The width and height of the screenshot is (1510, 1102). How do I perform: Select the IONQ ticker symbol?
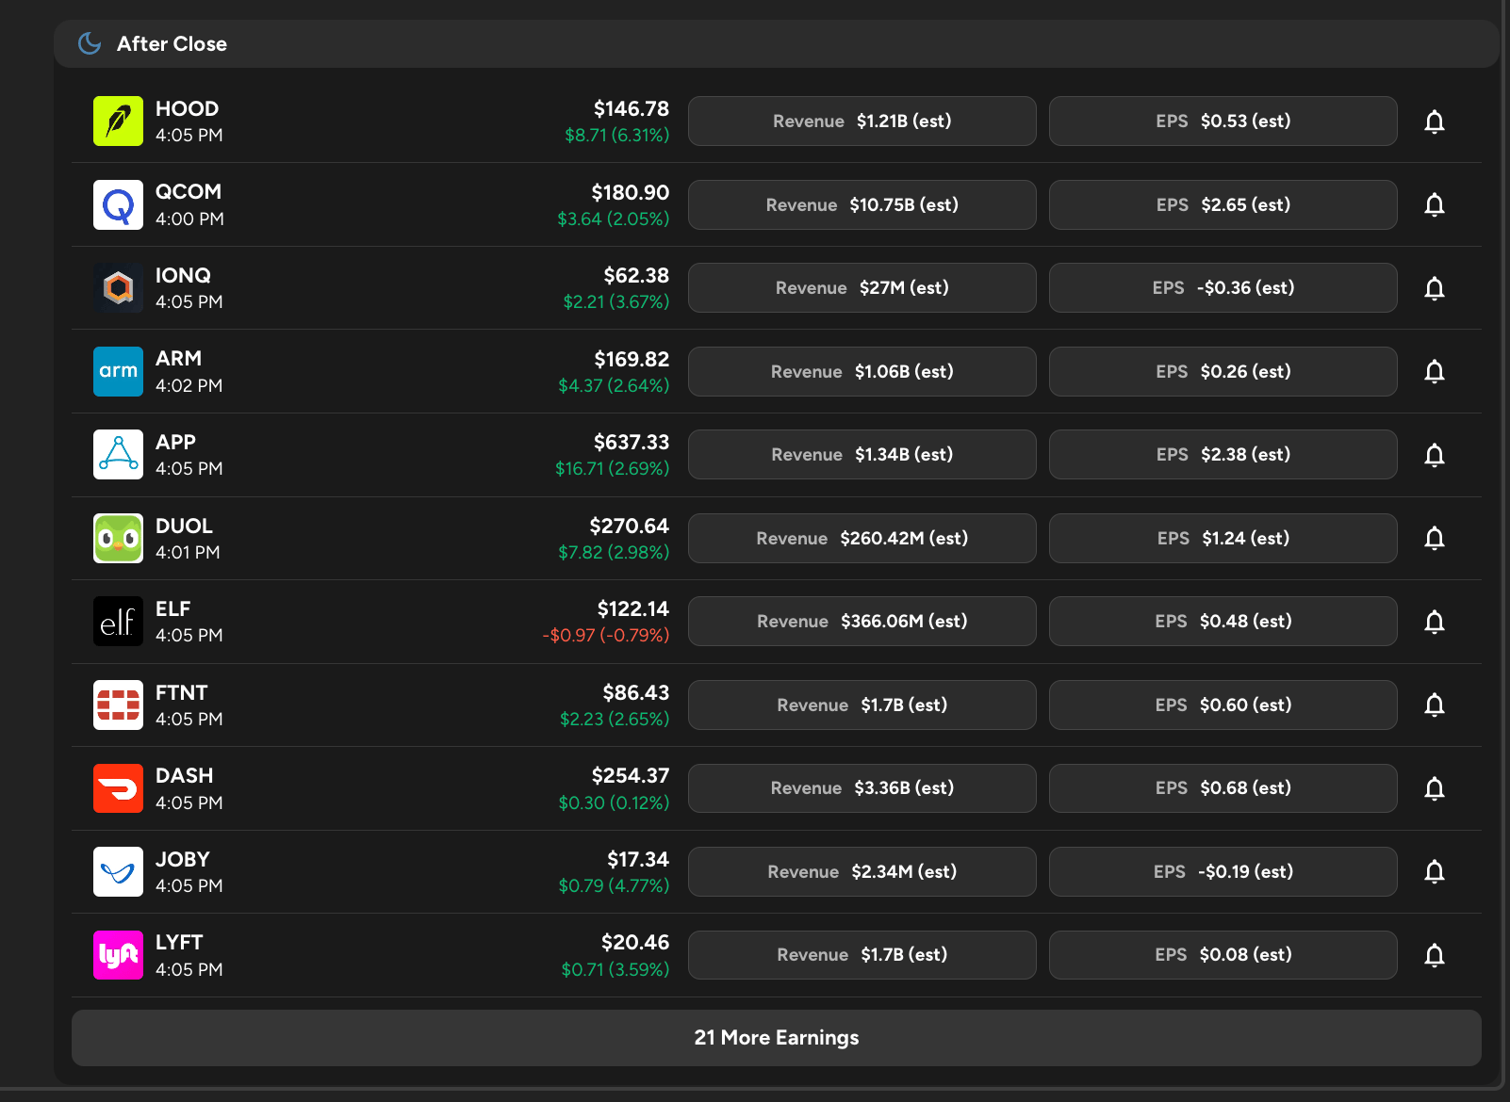point(183,275)
